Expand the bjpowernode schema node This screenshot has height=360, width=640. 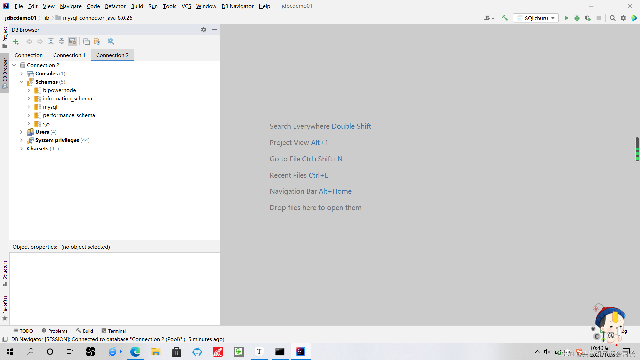click(x=29, y=90)
